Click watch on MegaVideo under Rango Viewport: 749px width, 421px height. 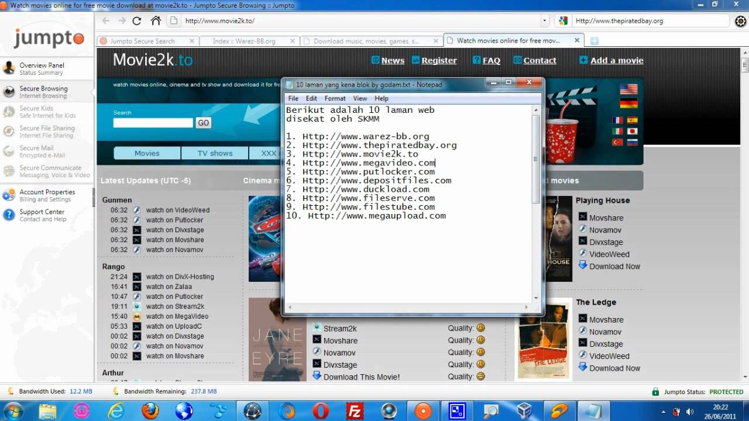(177, 316)
